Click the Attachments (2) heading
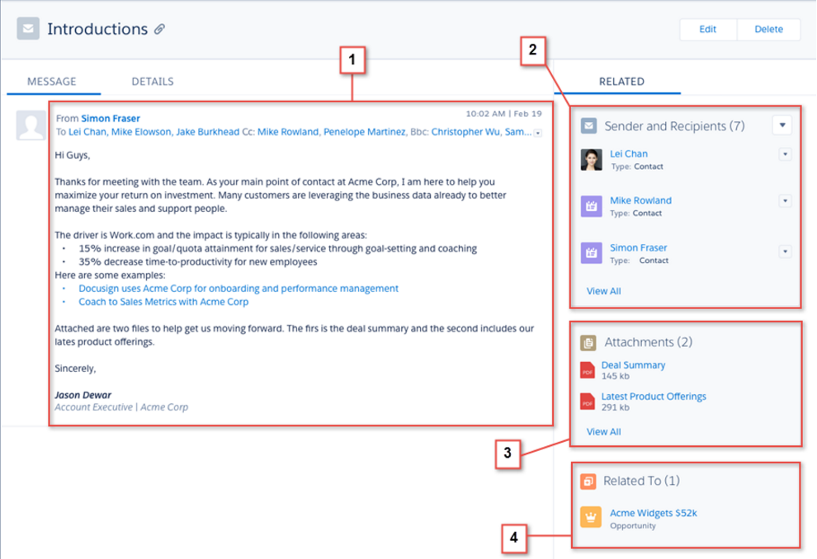The image size is (817, 559). (648, 342)
